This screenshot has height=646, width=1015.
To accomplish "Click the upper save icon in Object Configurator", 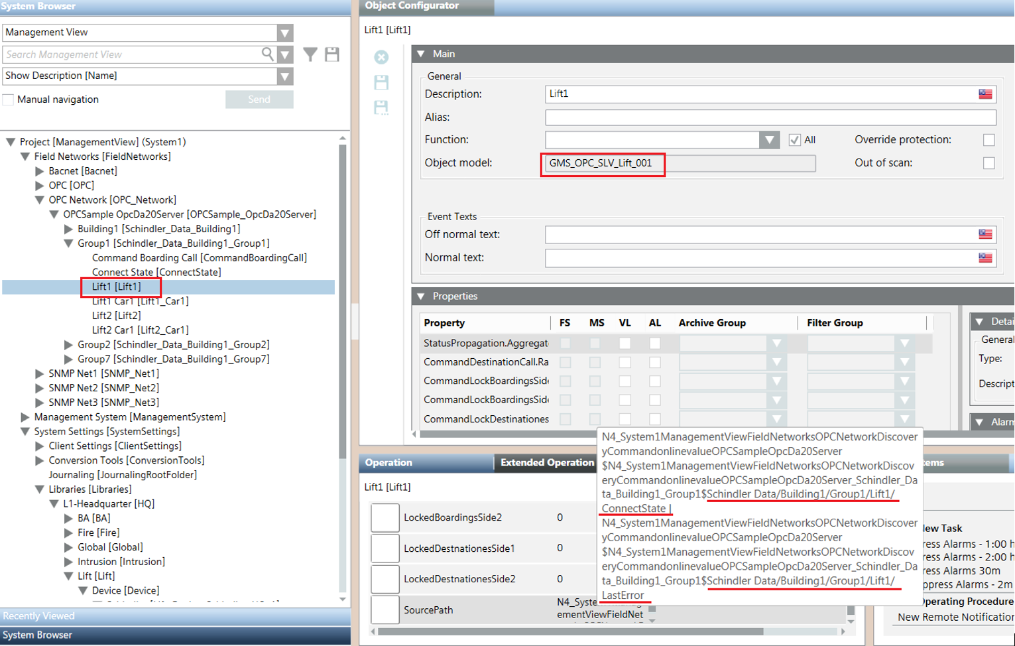I will [x=381, y=82].
